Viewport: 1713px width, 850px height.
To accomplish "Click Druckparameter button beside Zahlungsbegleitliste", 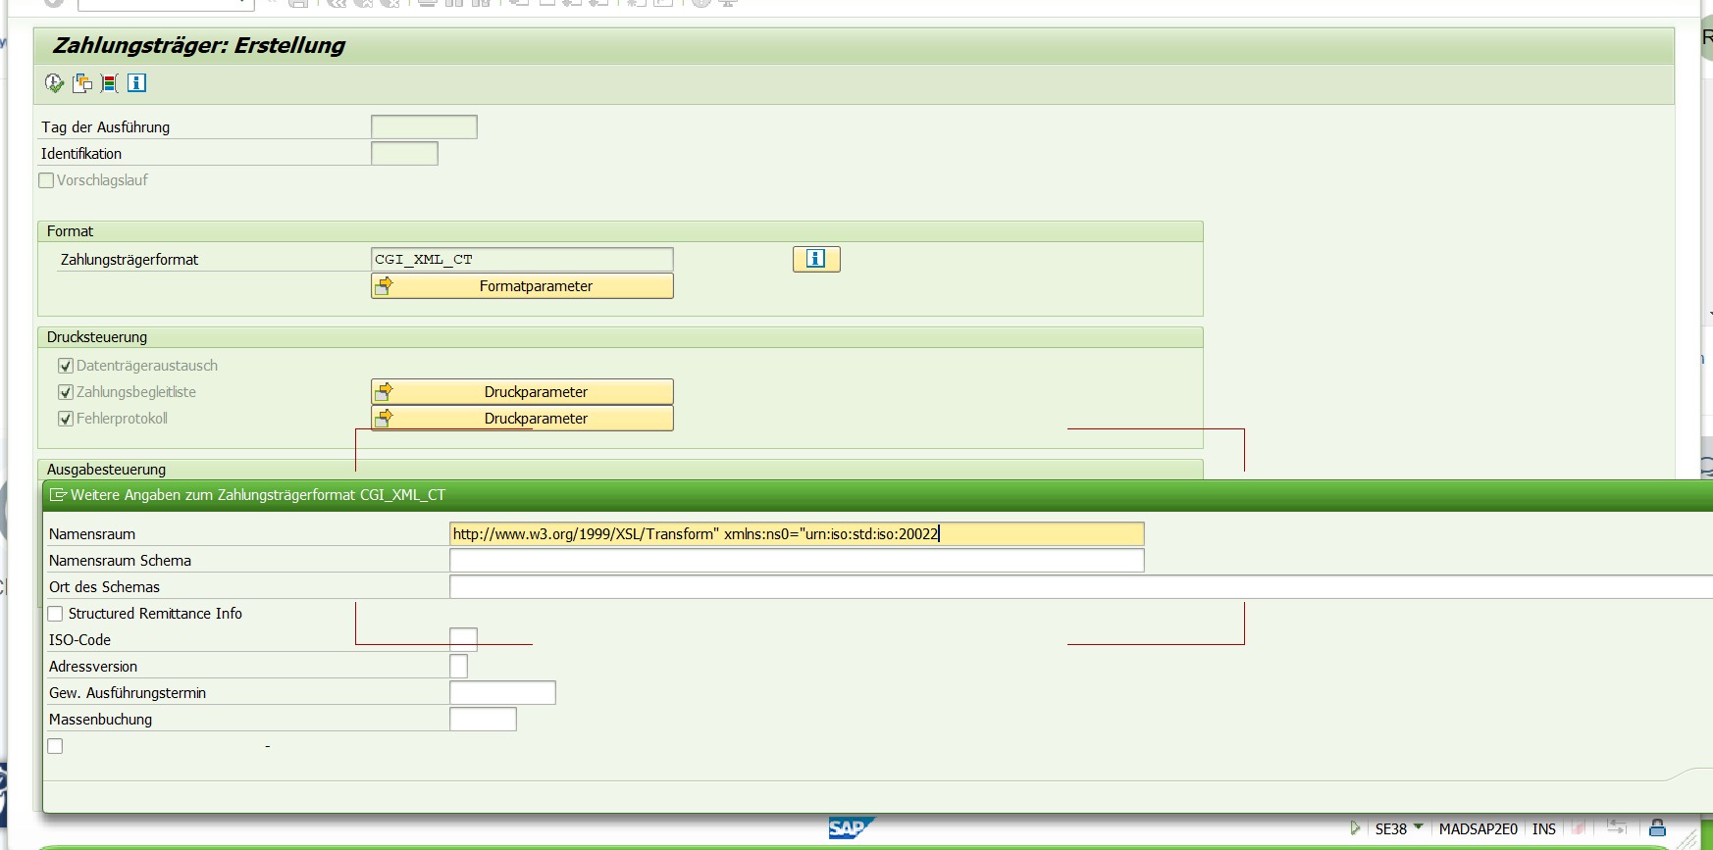I will tap(522, 392).
